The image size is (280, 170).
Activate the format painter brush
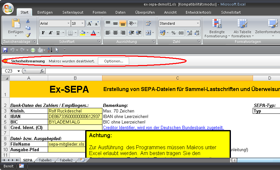point(28,35)
